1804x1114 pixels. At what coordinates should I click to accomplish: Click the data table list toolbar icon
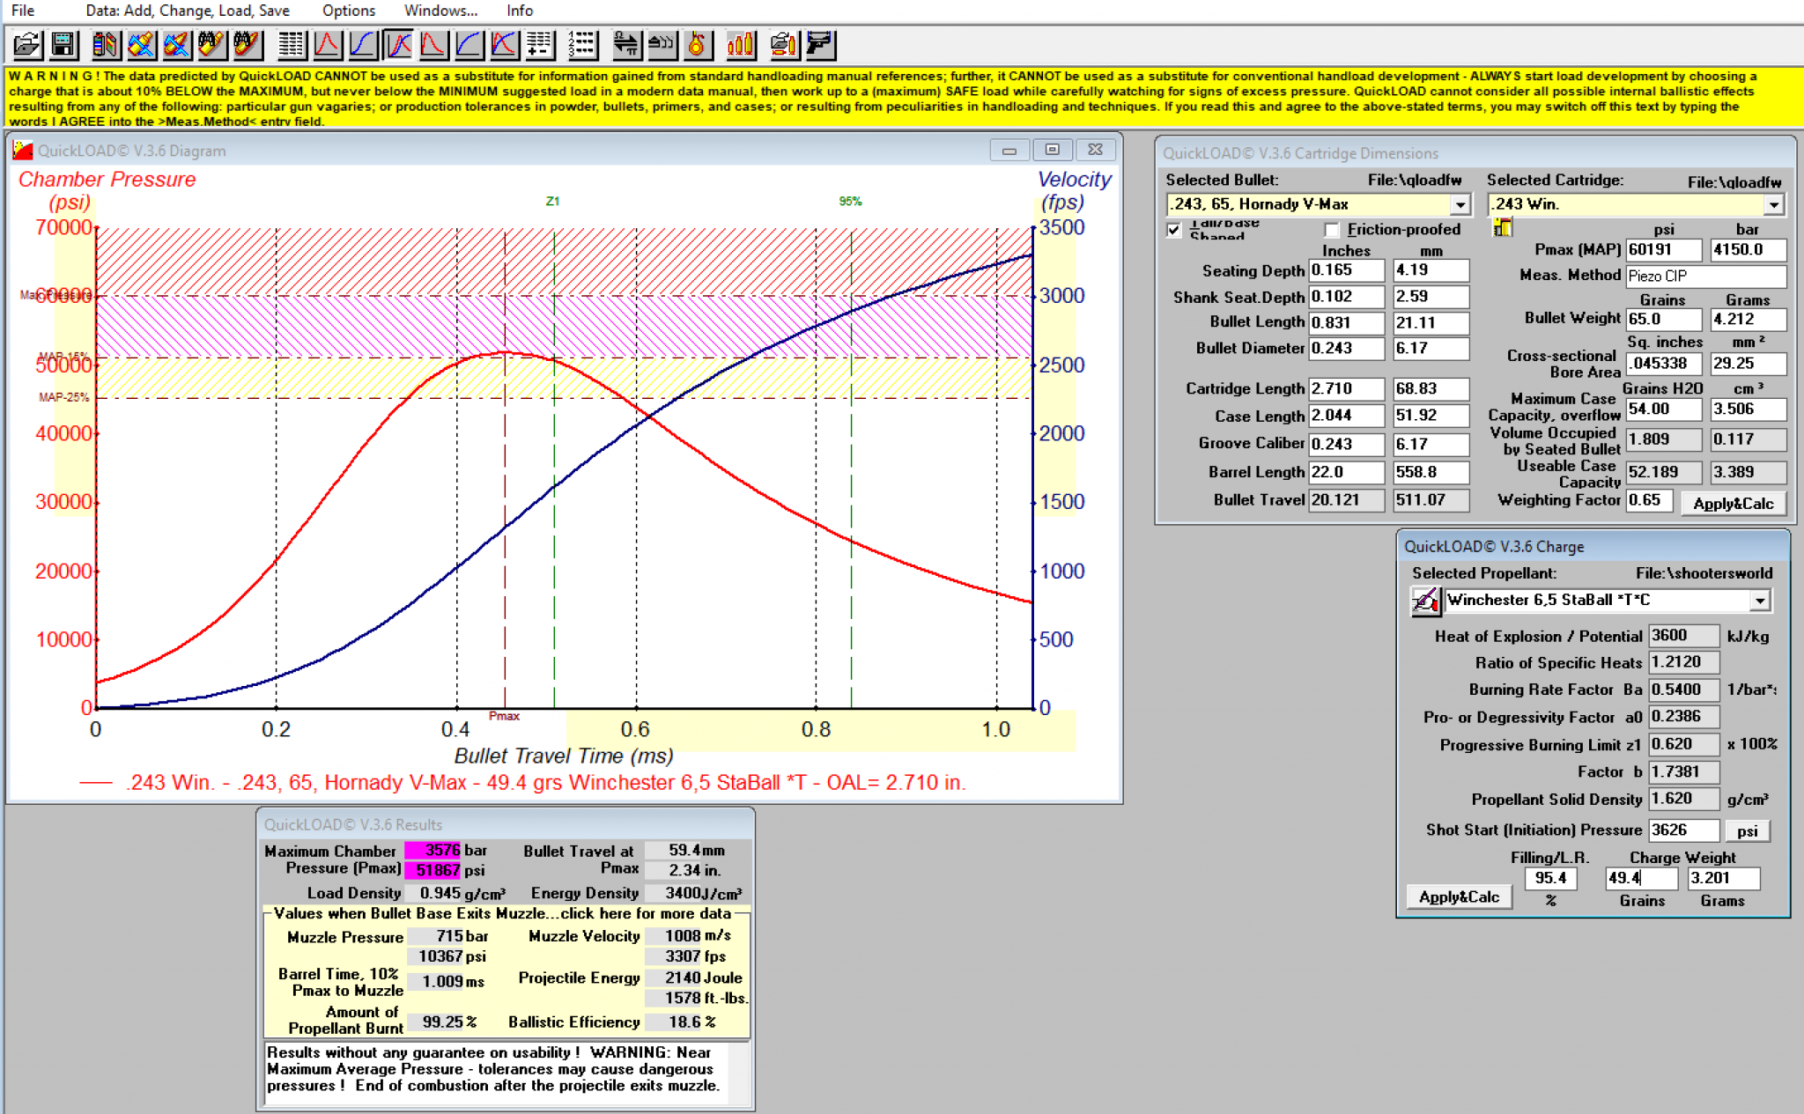[292, 44]
